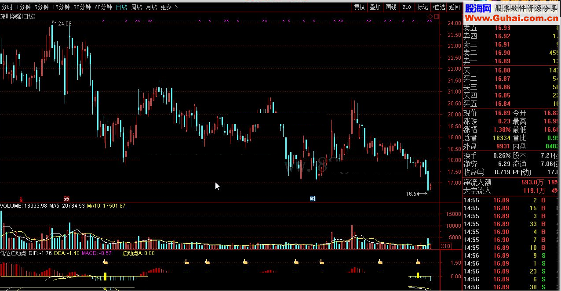Click the 净流入额 value 593.8万

(533, 182)
